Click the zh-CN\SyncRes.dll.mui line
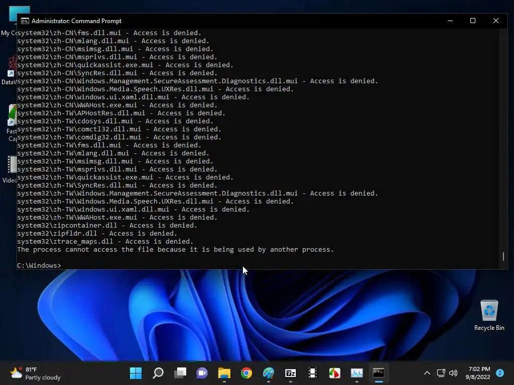Image resolution: width=514 pixels, height=385 pixels. (117, 73)
